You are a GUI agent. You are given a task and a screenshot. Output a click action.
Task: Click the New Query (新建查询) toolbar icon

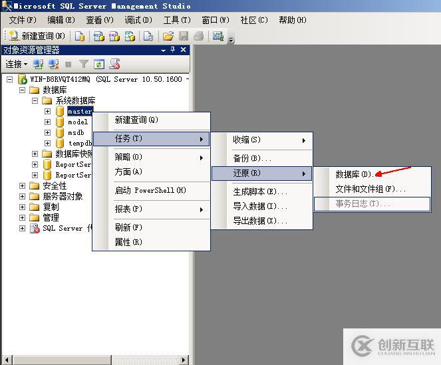click(37, 36)
